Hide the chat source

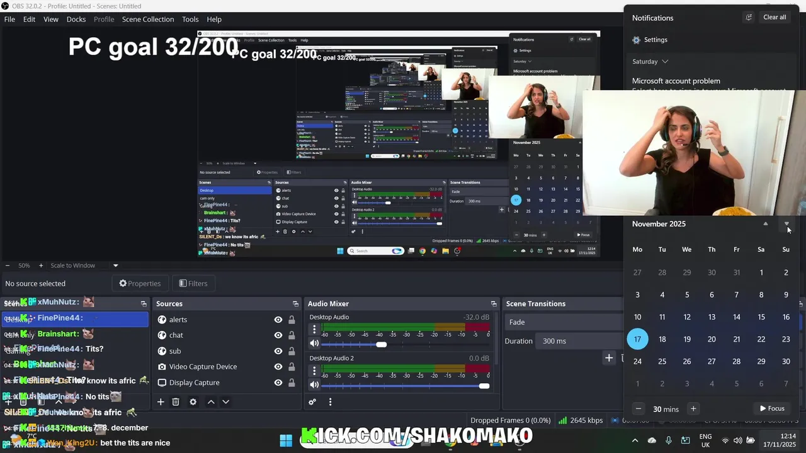[x=278, y=335]
